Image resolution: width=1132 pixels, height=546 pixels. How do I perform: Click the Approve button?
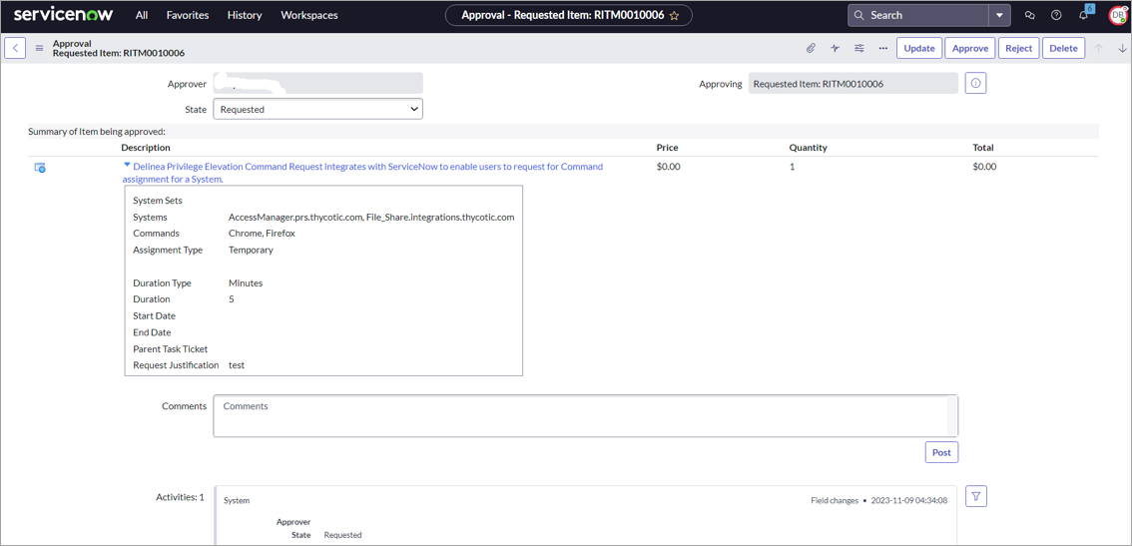click(969, 48)
